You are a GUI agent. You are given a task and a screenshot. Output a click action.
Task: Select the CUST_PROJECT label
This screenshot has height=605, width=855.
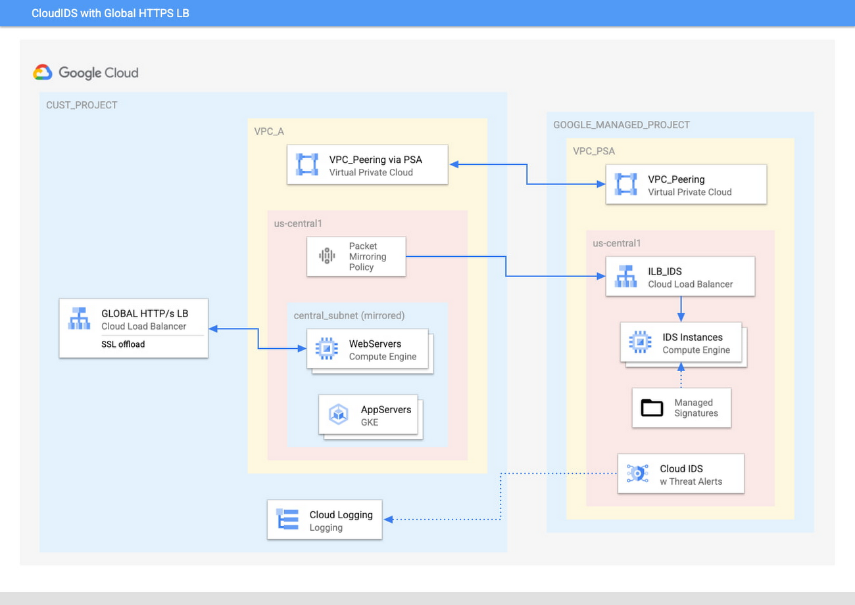click(x=82, y=105)
